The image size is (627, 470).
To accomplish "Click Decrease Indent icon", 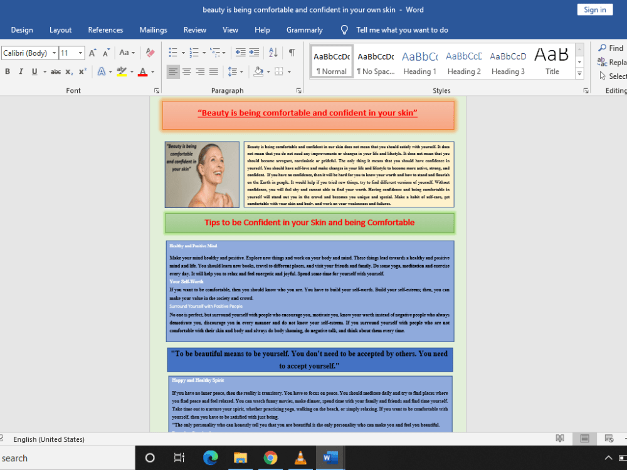I will pyautogui.click(x=240, y=53).
